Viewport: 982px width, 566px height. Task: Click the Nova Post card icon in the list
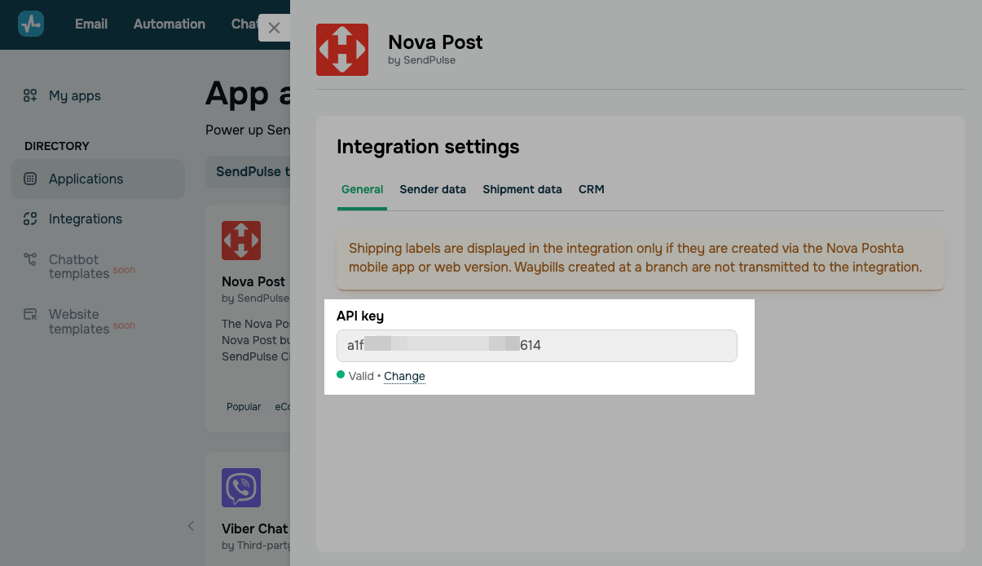pyautogui.click(x=241, y=241)
